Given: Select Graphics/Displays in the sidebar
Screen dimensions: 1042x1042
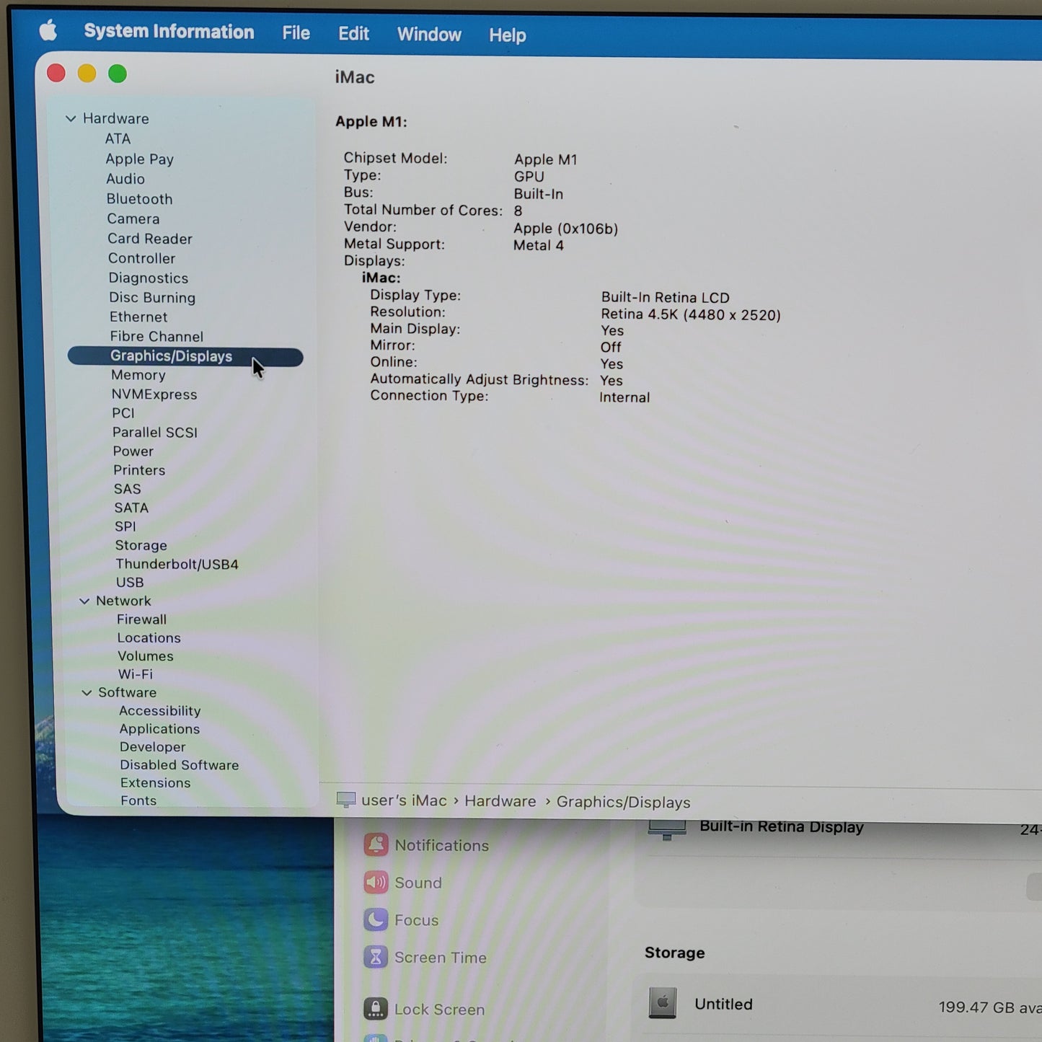Looking at the screenshot, I should 185,356.
